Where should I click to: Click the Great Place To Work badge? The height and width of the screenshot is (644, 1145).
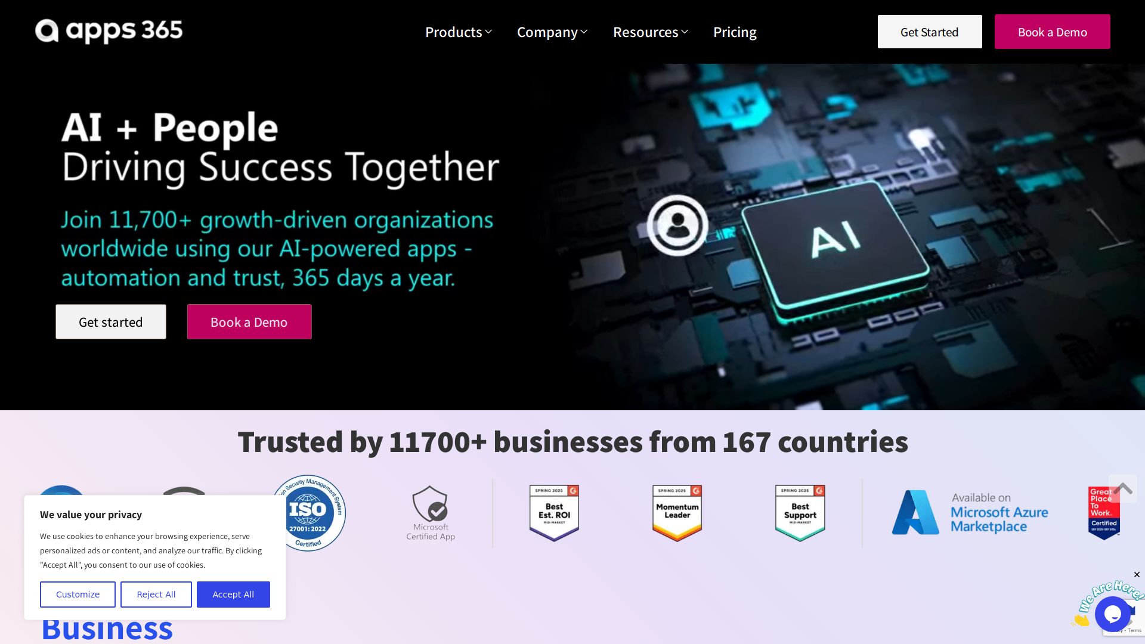click(x=1104, y=513)
